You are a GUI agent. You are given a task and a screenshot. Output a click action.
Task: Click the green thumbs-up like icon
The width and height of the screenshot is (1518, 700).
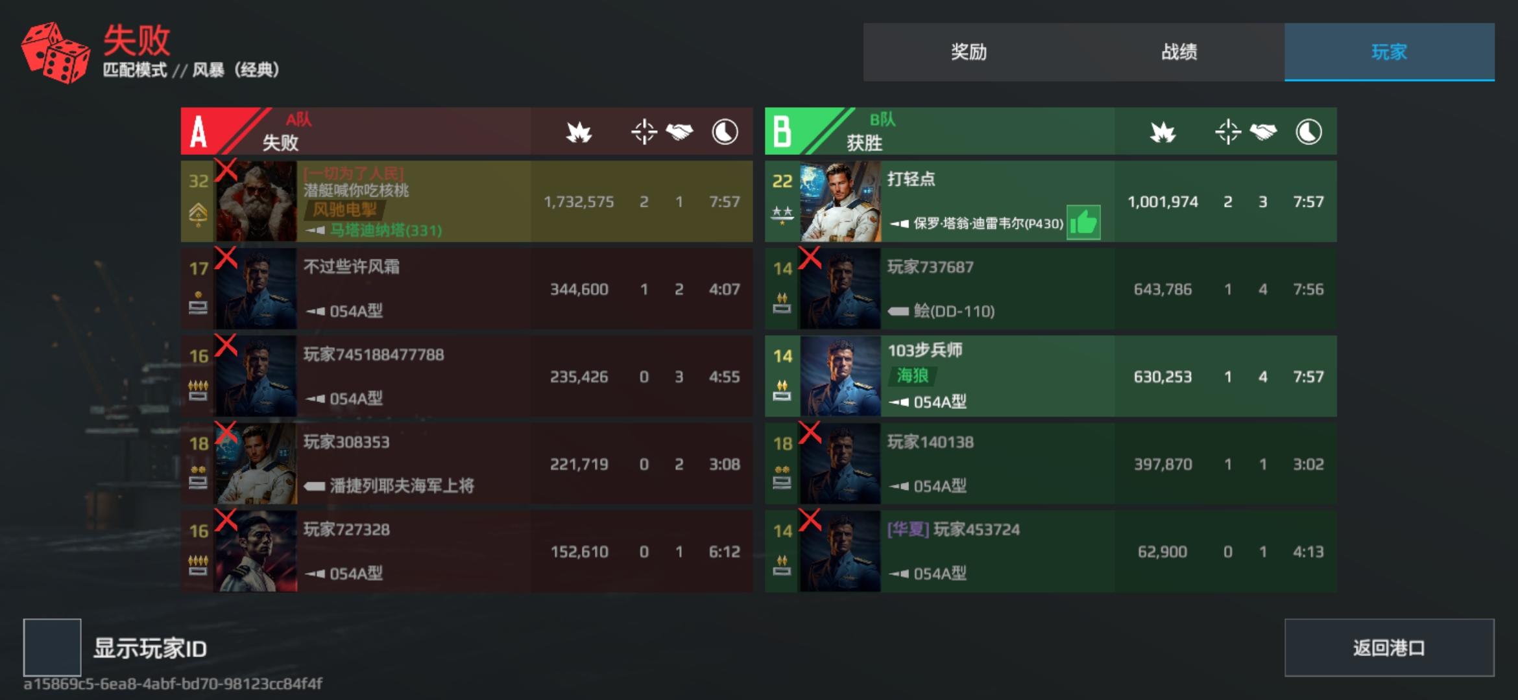pyautogui.click(x=1083, y=222)
